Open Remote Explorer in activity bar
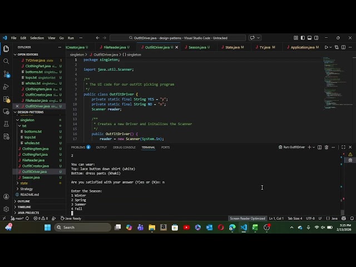 pos(6,111)
